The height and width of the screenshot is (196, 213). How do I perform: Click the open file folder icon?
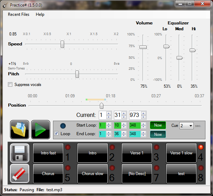coord(20,129)
